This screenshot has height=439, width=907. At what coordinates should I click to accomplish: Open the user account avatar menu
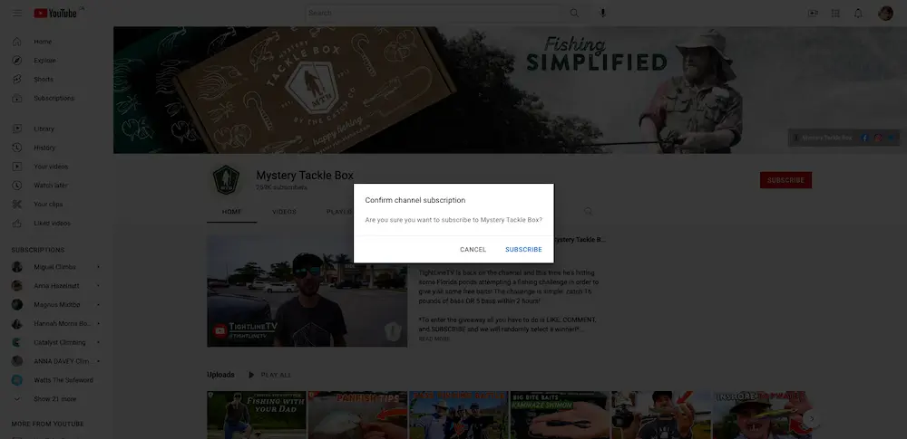point(885,13)
